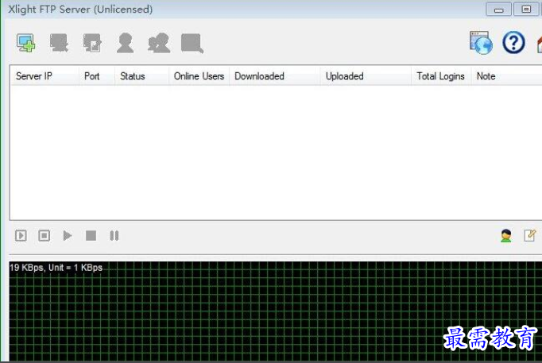Click the edit note pencil icon
The height and width of the screenshot is (363, 542).
530,235
